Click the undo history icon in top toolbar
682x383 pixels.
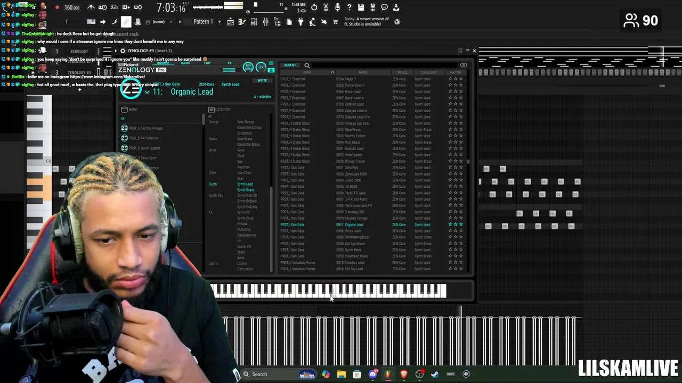pos(314,7)
